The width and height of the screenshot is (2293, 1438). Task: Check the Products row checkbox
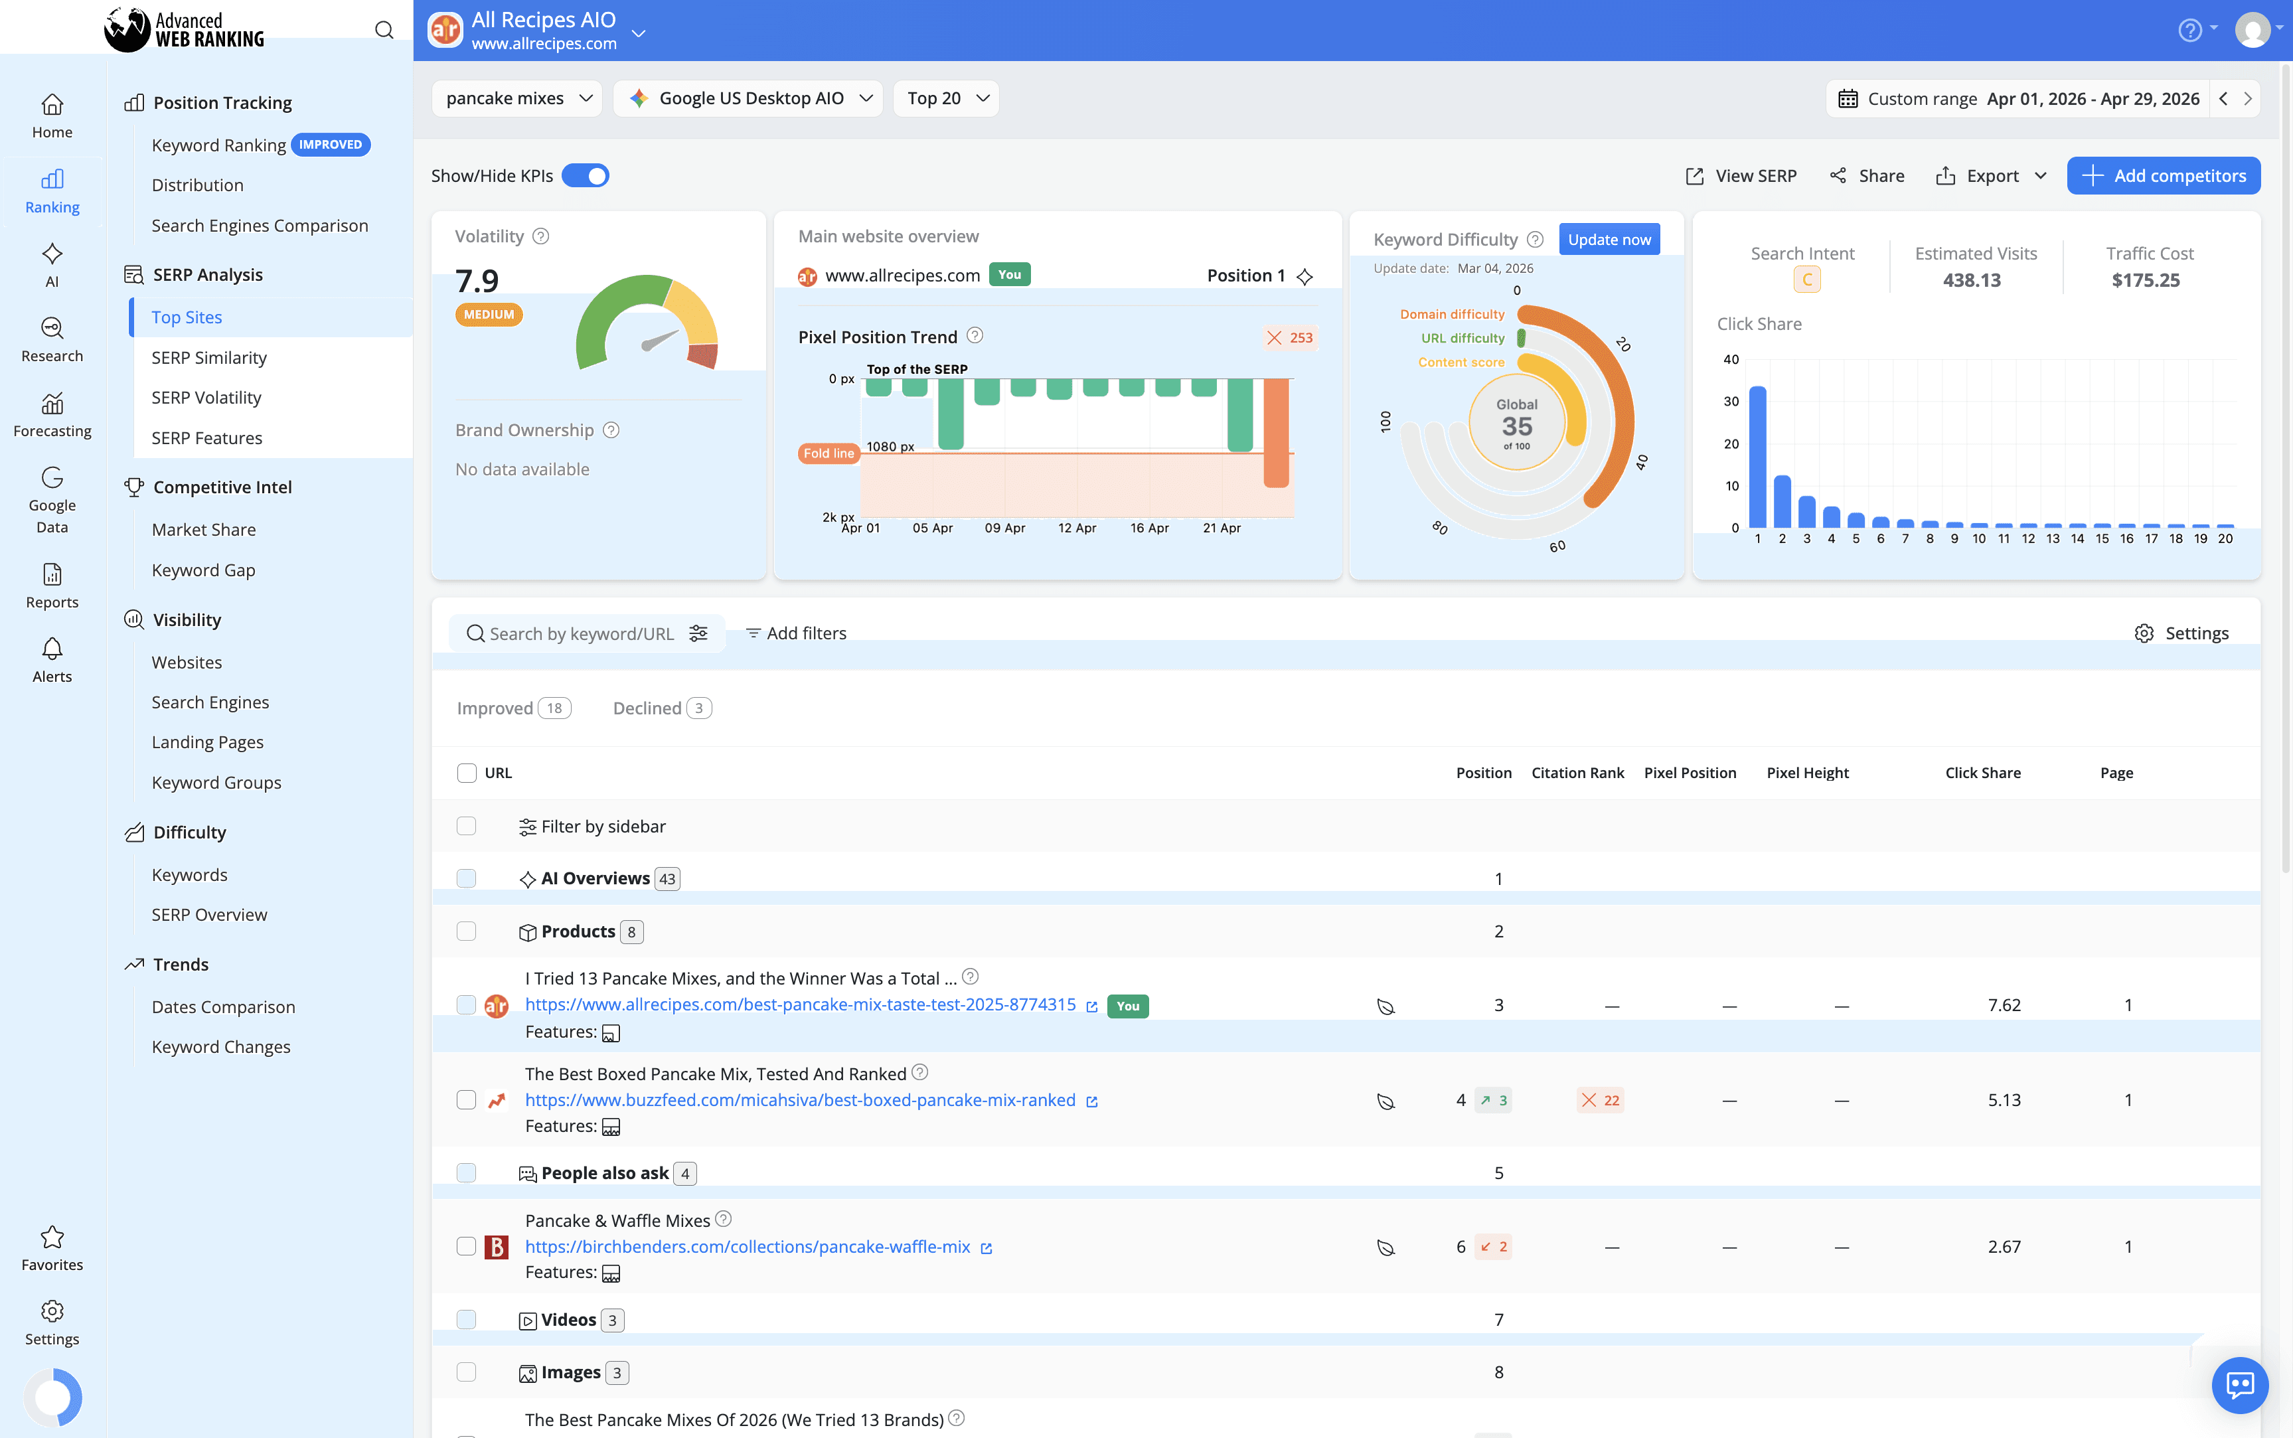[466, 931]
